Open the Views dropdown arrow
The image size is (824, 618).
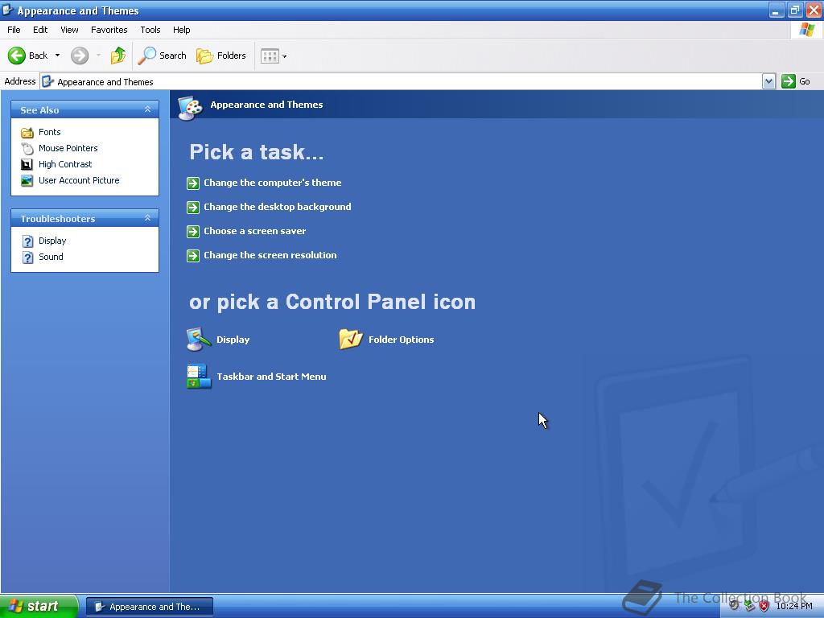tap(284, 56)
